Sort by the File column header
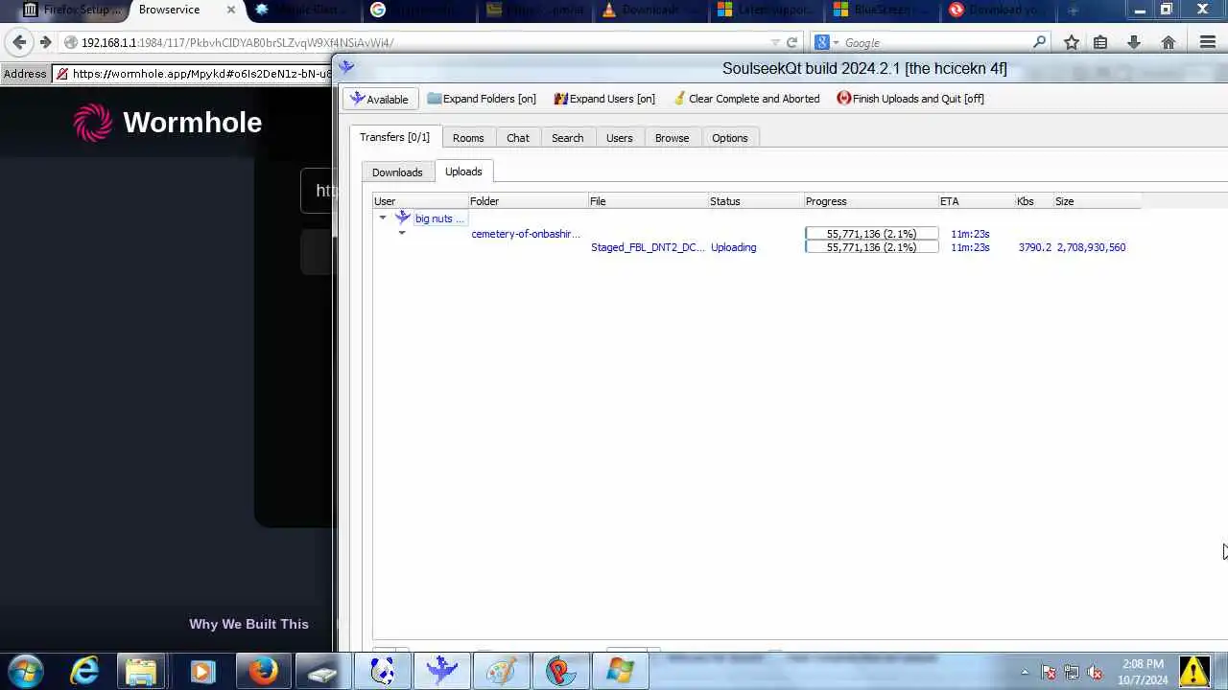Screen dimensions: 1228x690 point(649,201)
